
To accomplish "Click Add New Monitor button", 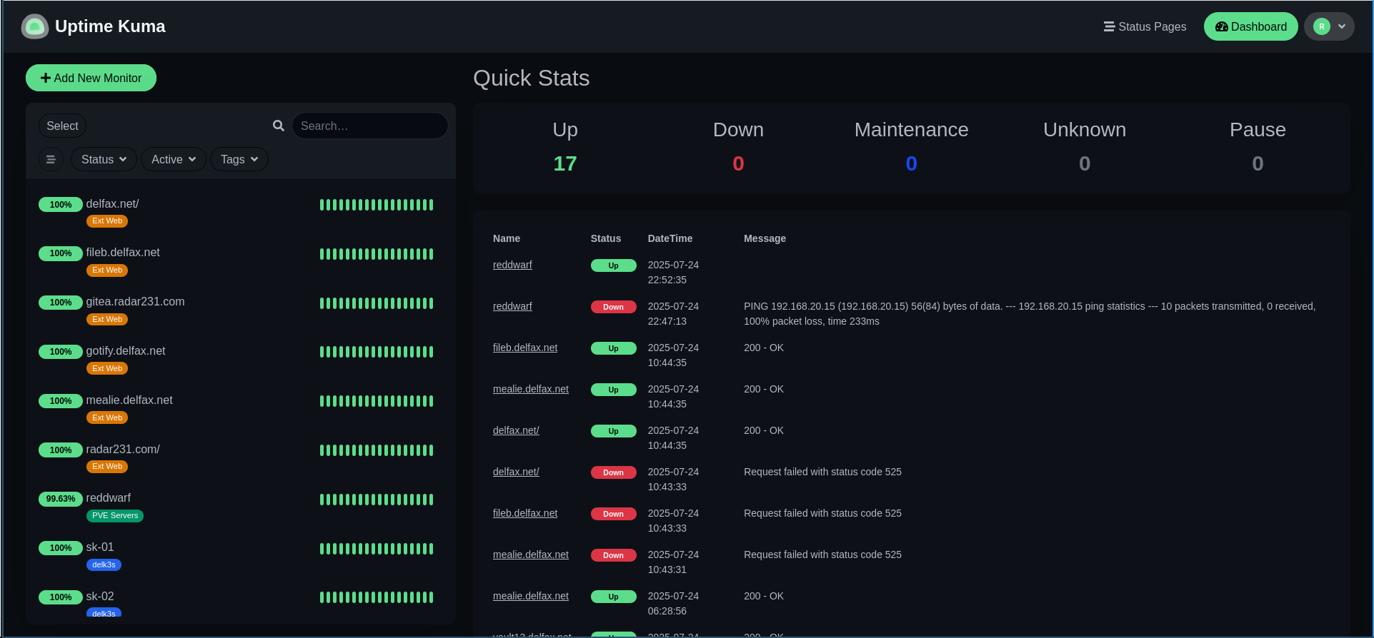I will [91, 78].
